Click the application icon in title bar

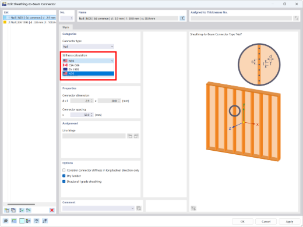(x=4, y=4)
